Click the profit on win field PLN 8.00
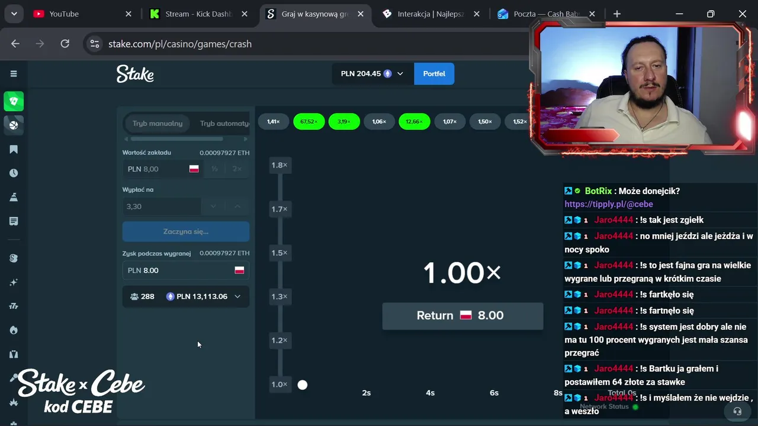This screenshot has height=426, width=758. (186, 270)
